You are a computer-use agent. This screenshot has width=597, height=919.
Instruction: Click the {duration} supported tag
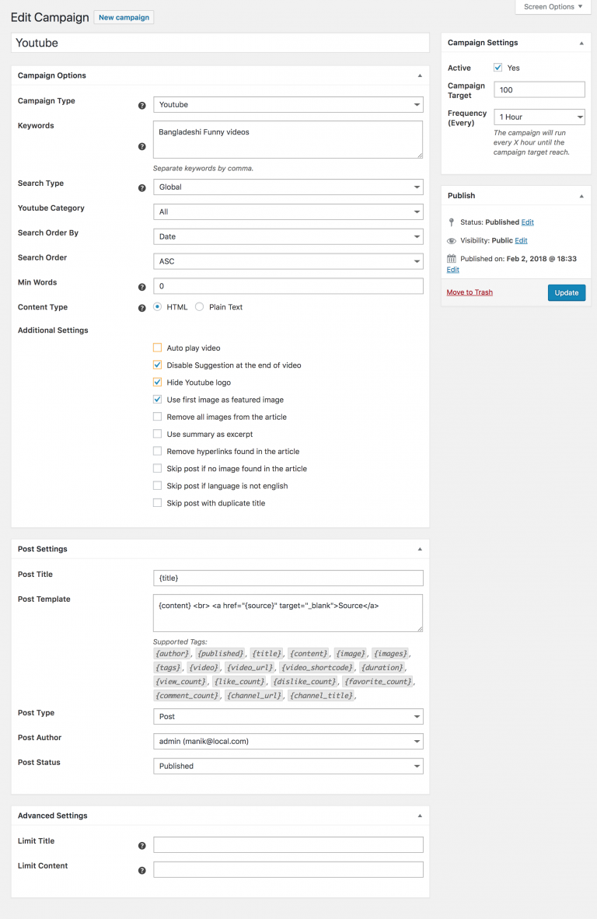(x=382, y=668)
